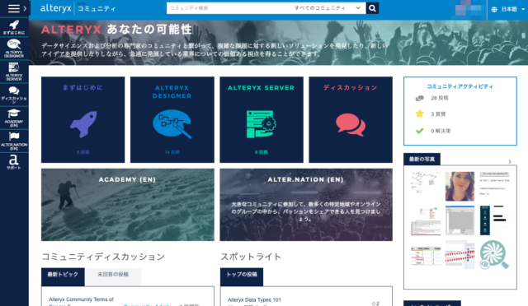This screenshot has height=306, width=528.
Task: Open the woman's portrait photo thumbnail
Action: pos(460,187)
